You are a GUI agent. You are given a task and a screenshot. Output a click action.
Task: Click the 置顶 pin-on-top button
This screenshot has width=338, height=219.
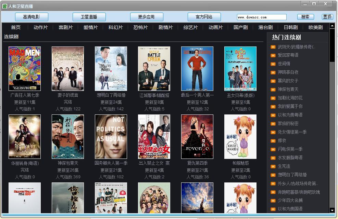coord(327,17)
